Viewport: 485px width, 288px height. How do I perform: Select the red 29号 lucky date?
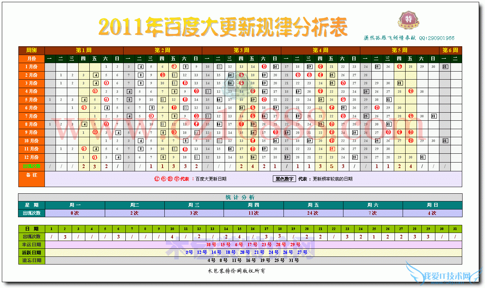click(295, 244)
